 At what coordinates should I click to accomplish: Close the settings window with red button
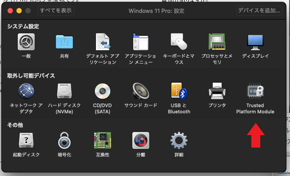pyautogui.click(x=10, y=11)
